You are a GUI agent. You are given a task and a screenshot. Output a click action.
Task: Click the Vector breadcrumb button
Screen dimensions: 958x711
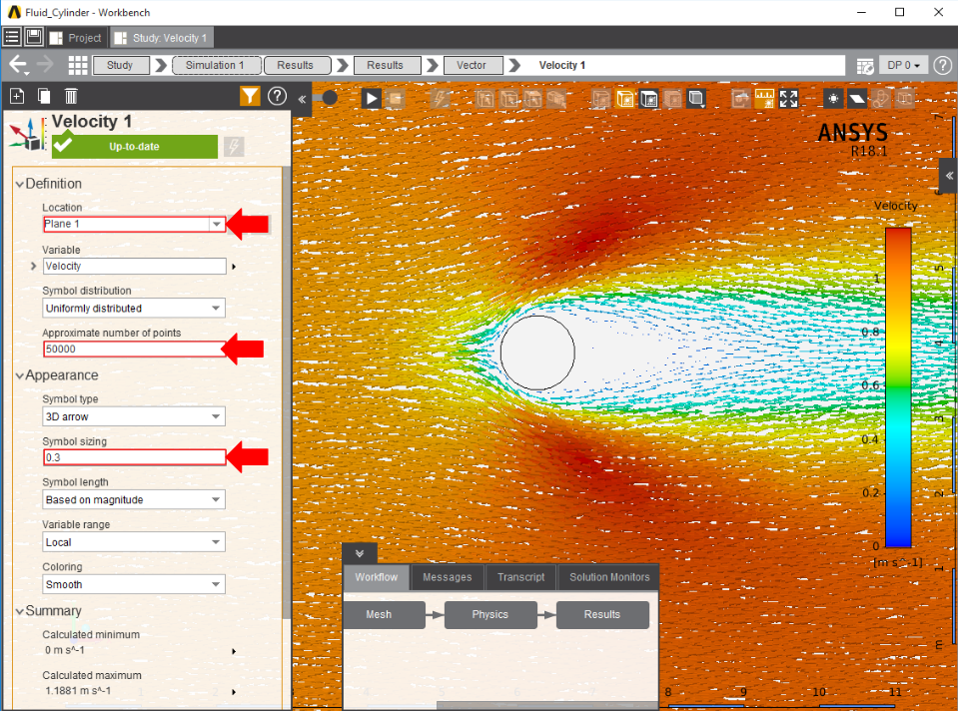[x=473, y=65]
